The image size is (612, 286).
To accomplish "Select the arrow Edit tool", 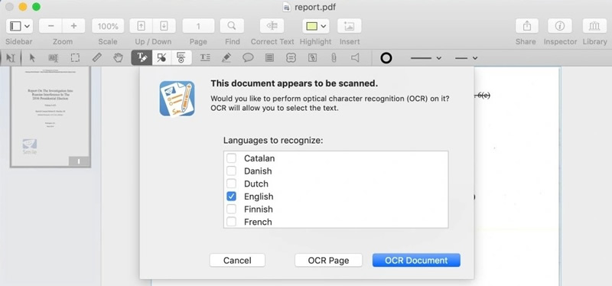I will 32,58.
